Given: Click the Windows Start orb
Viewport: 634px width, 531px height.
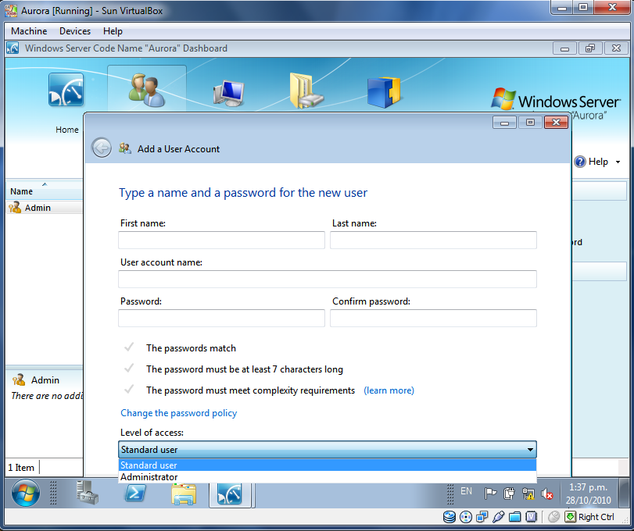Looking at the screenshot, I should point(26,494).
